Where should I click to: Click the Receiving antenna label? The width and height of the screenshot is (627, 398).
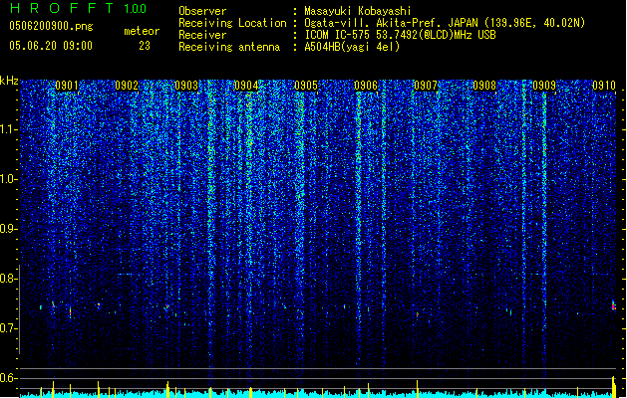point(229,47)
